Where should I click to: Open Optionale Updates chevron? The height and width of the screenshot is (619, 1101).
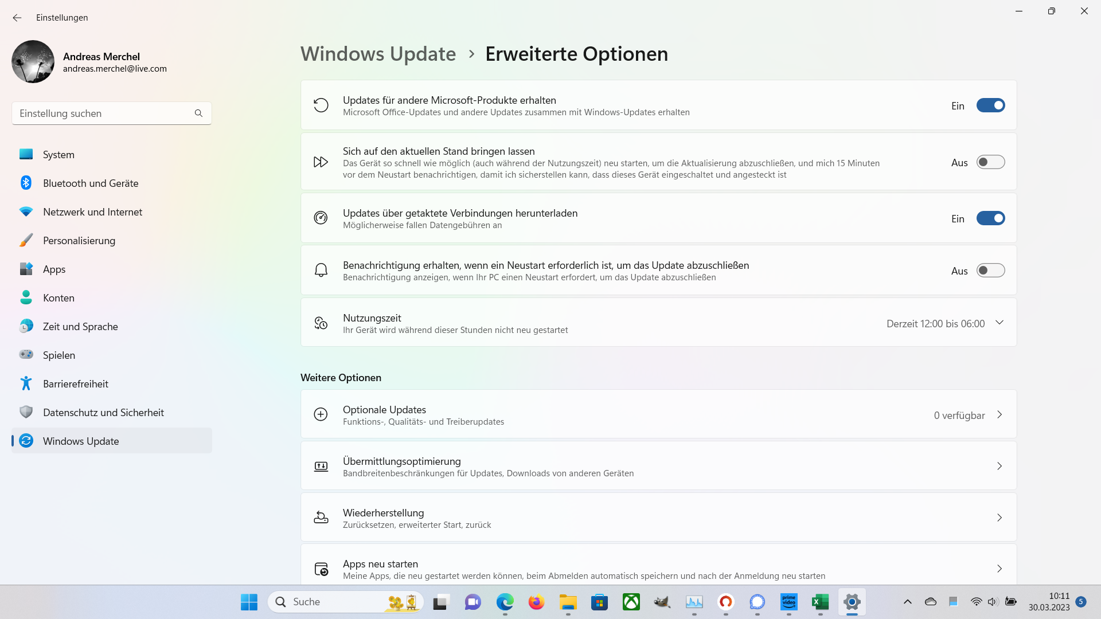click(x=1000, y=415)
